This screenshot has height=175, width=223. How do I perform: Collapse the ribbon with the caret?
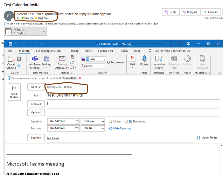tap(220, 73)
